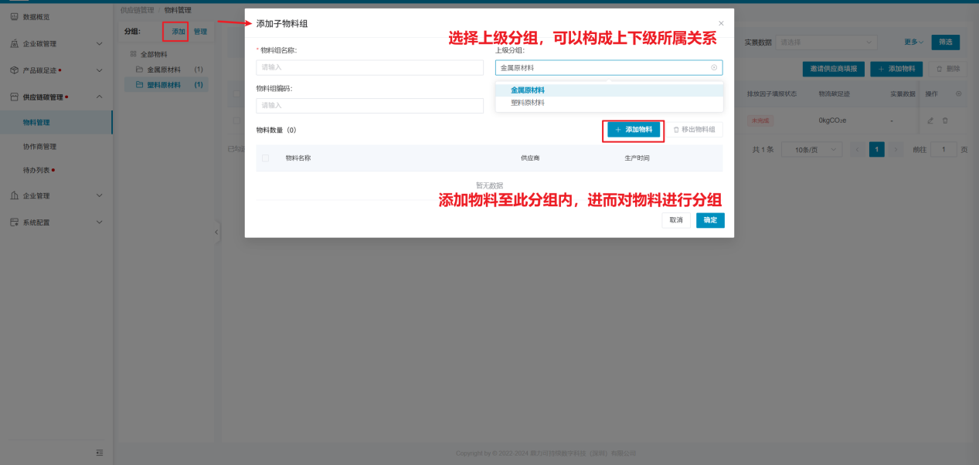The width and height of the screenshot is (979, 465).
Task: Go to 待办列表 in the sidebar
Action: [36, 171]
